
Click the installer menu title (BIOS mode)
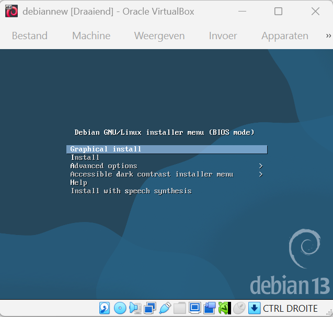point(164,133)
